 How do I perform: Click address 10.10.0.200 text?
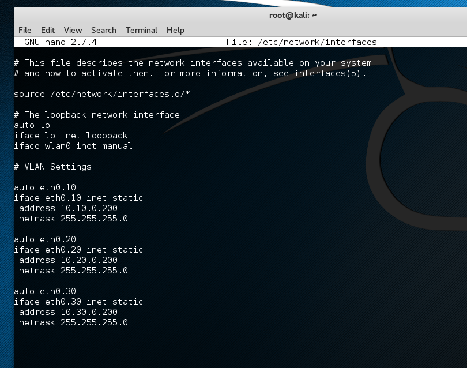tap(68, 208)
